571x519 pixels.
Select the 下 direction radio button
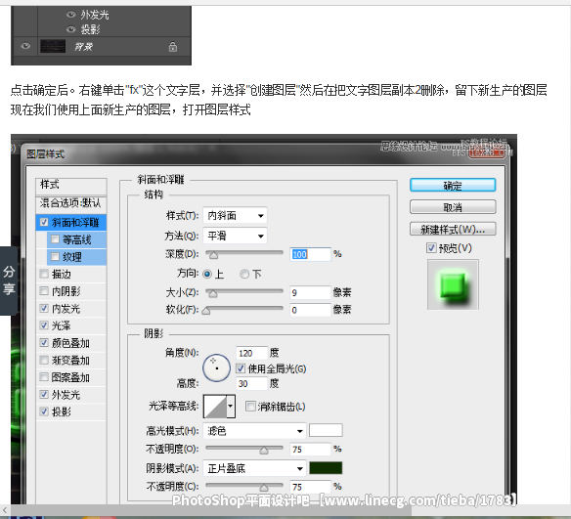click(x=244, y=274)
